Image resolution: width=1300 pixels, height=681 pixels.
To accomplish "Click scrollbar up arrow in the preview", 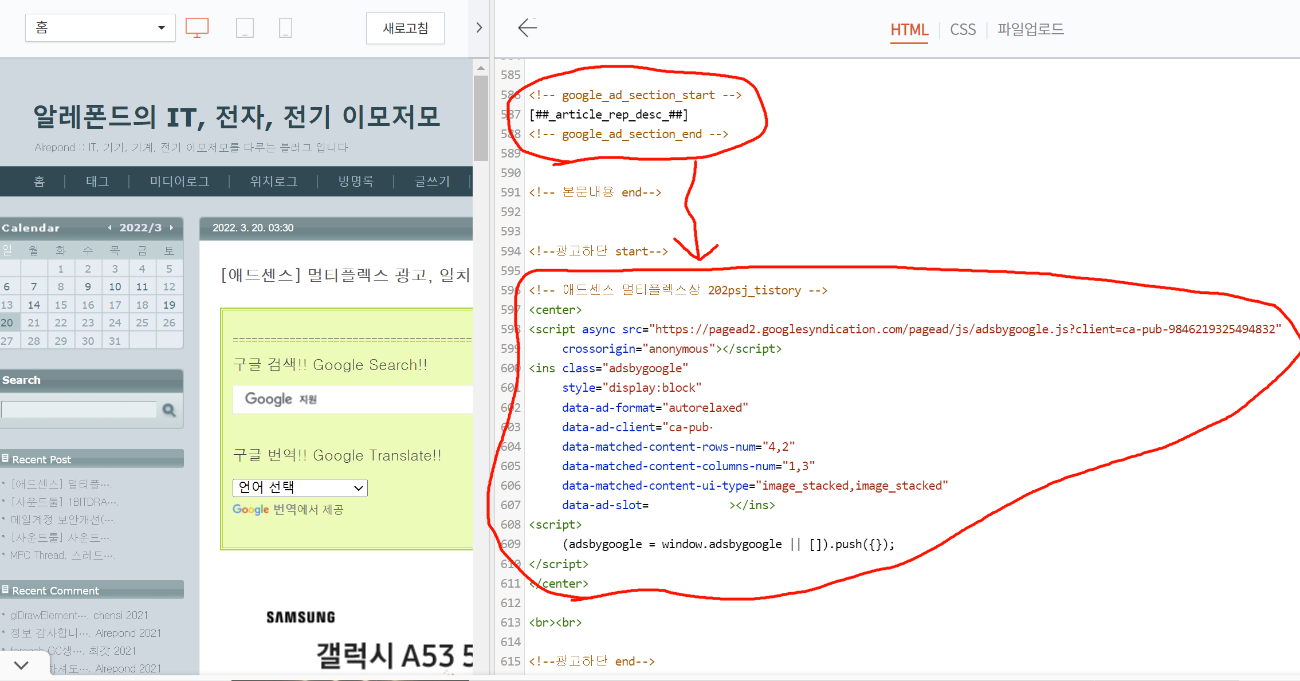I will point(481,68).
